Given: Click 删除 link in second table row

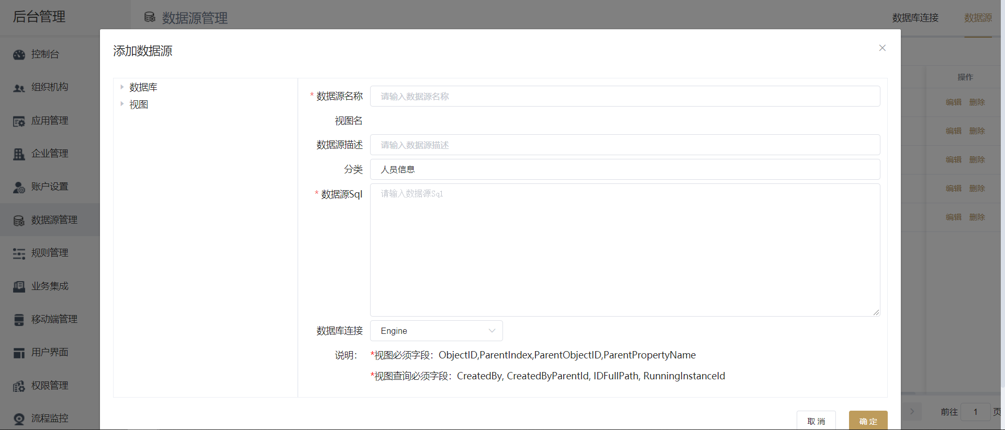Looking at the screenshot, I should [977, 131].
